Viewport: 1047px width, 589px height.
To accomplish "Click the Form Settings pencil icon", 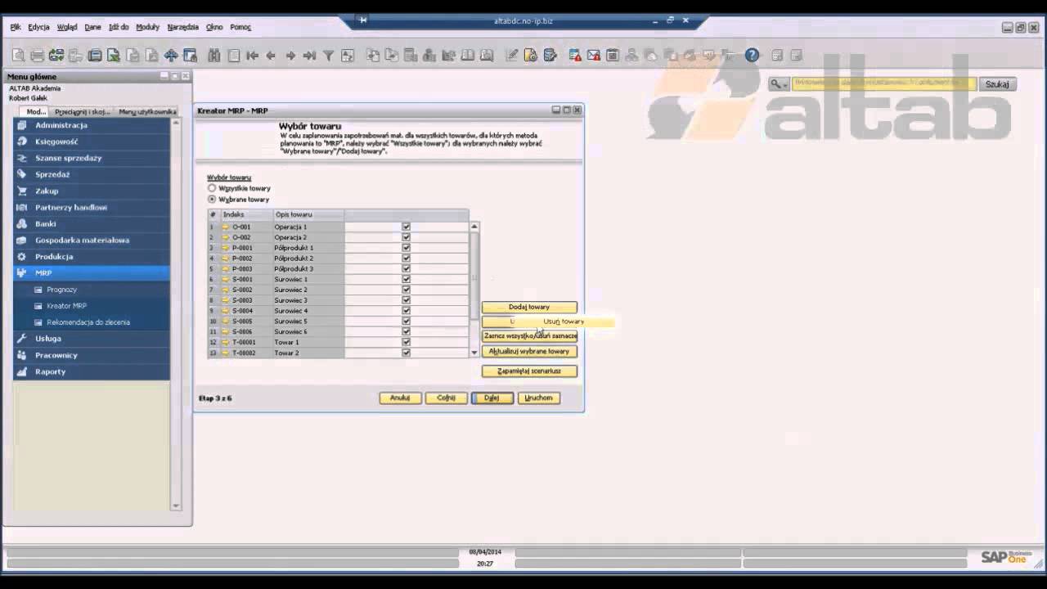I will coord(512,56).
